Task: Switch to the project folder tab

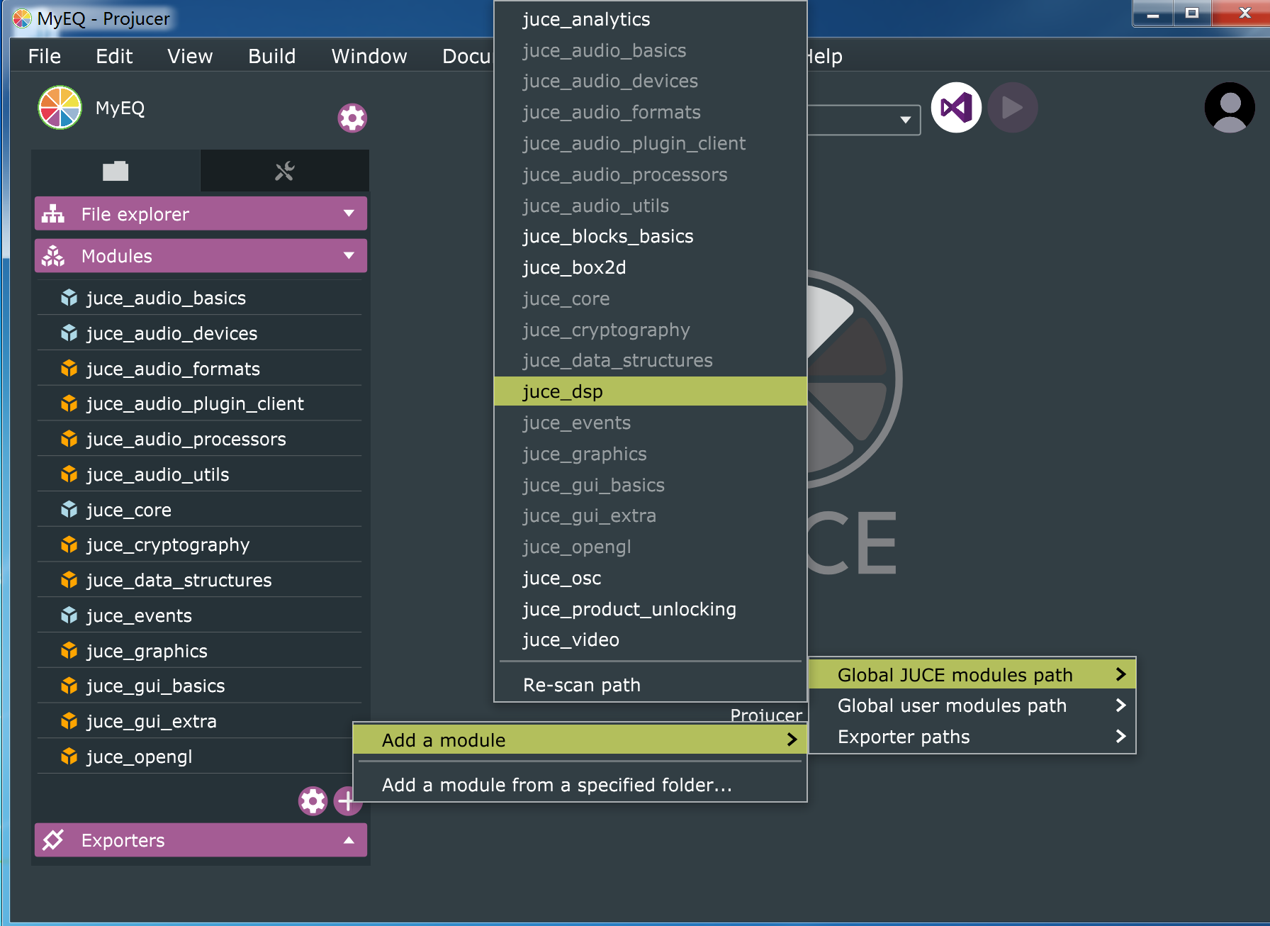Action: (x=116, y=171)
